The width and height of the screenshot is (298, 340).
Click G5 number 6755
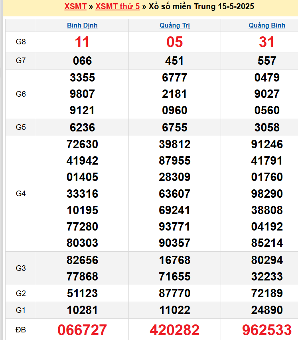[175, 127]
